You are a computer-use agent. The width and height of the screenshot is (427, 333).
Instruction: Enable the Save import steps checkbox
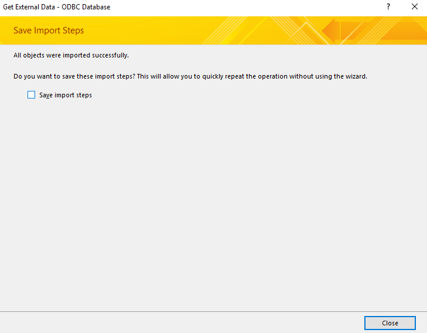[x=31, y=95]
